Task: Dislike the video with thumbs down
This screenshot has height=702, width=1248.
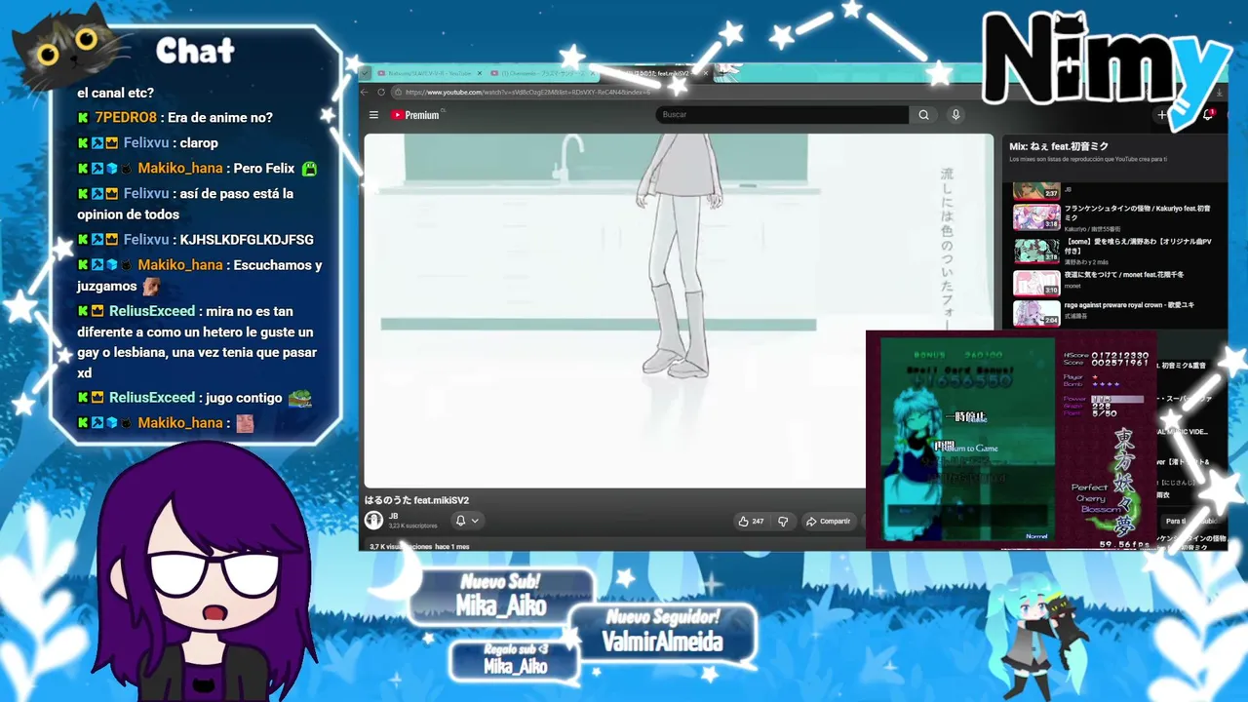Action: [x=783, y=522]
